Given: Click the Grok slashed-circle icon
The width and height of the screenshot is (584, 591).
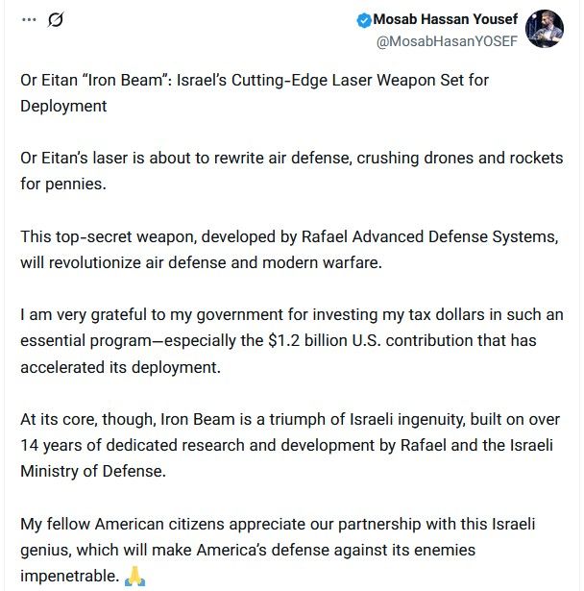Looking at the screenshot, I should [x=55, y=19].
